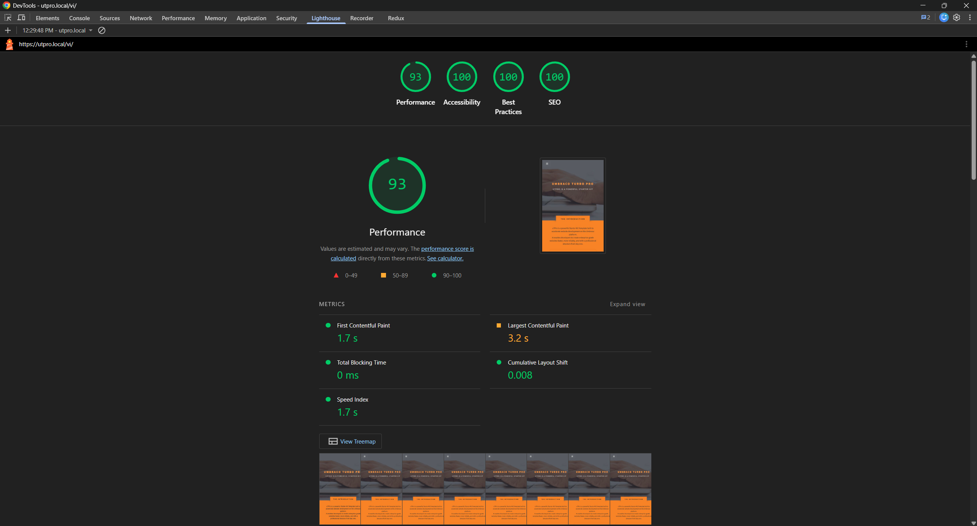The height and width of the screenshot is (526, 977).
Task: Click the green dot beside Cumulative Layout Shift
Action: [x=499, y=363]
